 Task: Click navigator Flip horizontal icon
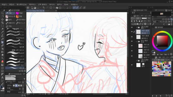click(x=169, y=22)
